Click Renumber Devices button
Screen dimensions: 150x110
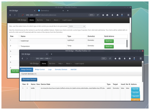(x=29, y=79)
